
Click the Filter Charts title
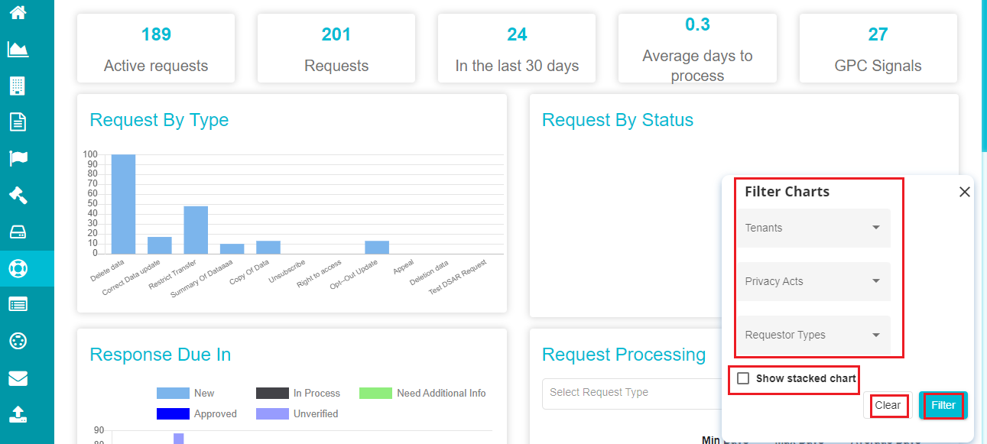point(787,192)
